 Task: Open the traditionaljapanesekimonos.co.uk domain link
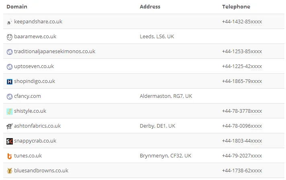click(55, 52)
